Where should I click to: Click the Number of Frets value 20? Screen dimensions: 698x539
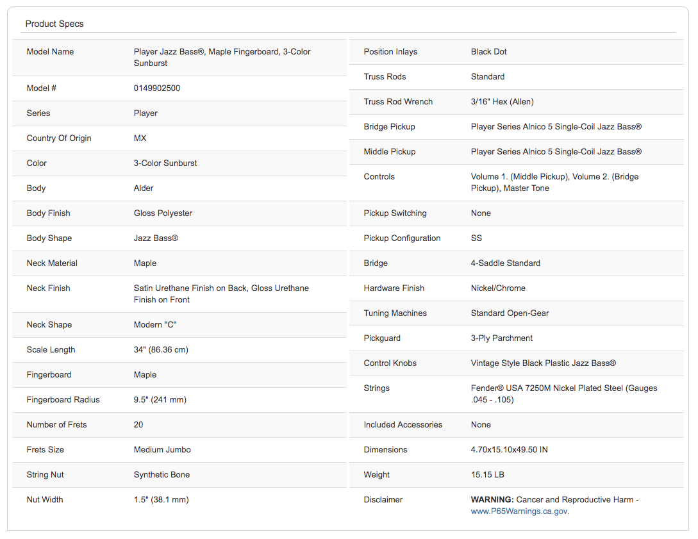pos(138,425)
